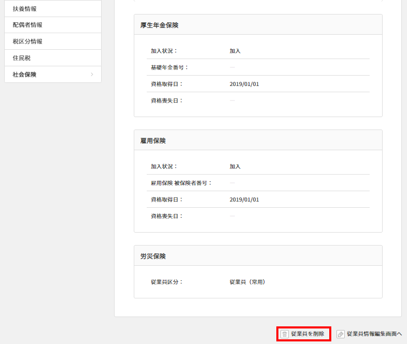The width and height of the screenshot is (407, 344).
Task: Click the 基礎年金番号 field label
Action: [x=170, y=67]
